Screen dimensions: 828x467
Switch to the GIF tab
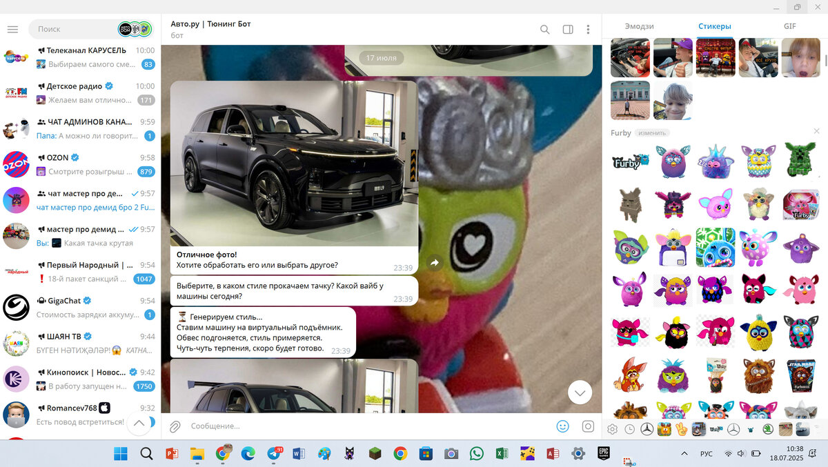click(x=789, y=26)
